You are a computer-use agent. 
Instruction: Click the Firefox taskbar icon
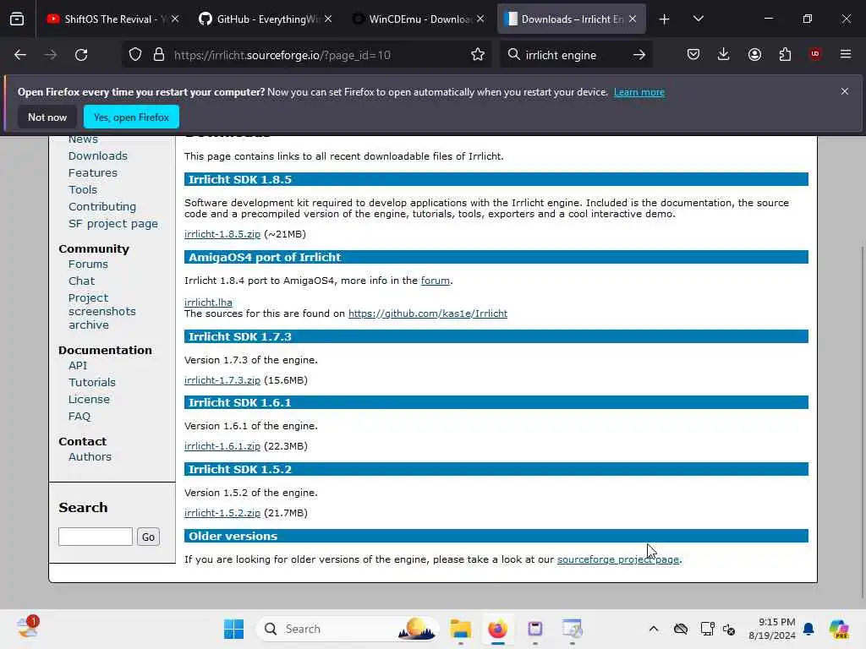click(x=497, y=629)
